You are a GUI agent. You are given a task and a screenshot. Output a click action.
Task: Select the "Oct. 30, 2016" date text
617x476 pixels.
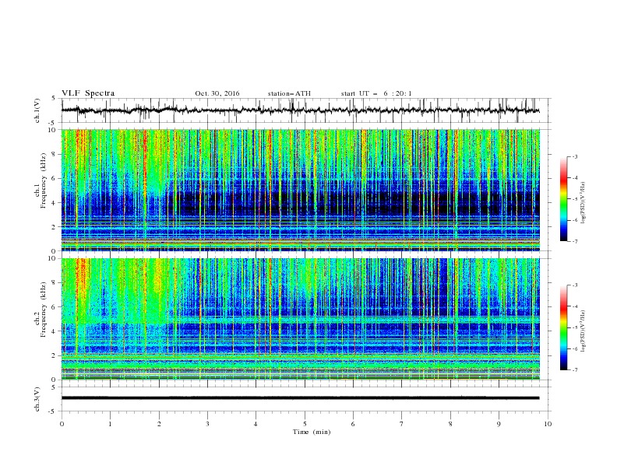click(217, 93)
